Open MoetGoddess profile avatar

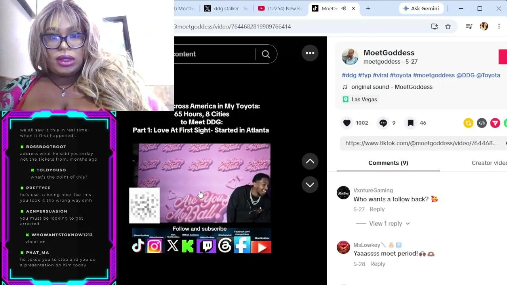350,57
